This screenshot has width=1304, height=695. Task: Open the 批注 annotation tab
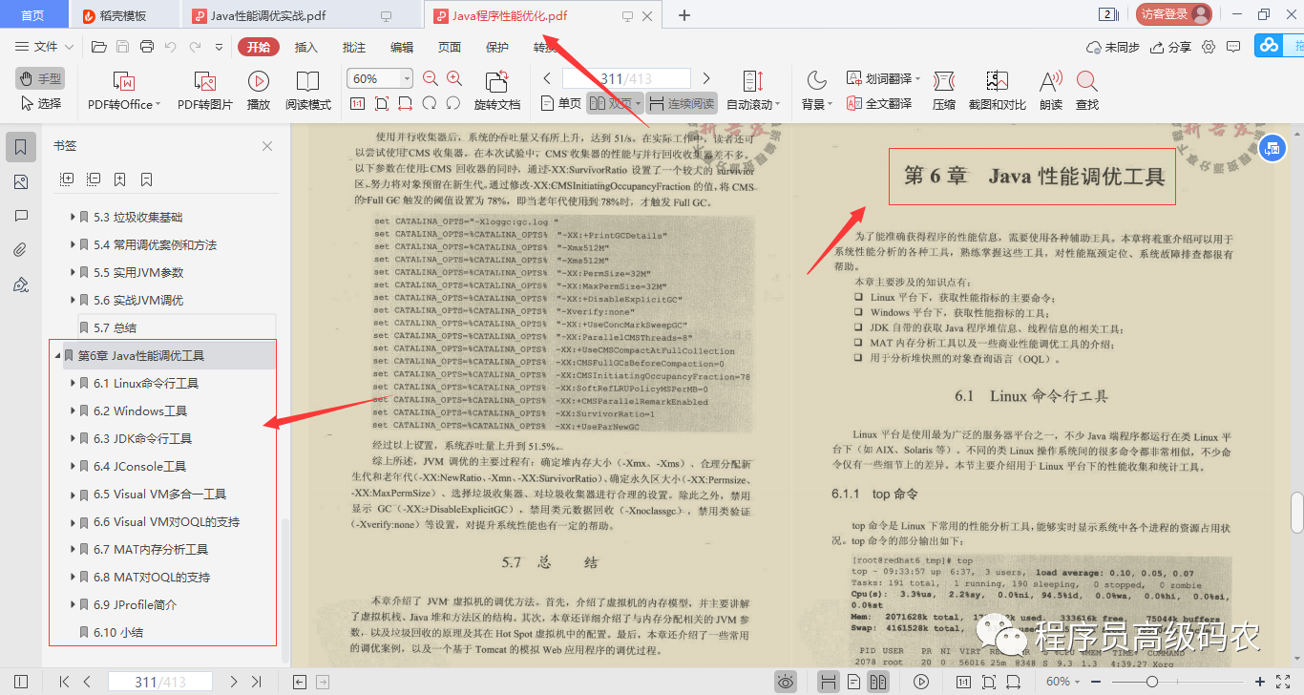[354, 47]
